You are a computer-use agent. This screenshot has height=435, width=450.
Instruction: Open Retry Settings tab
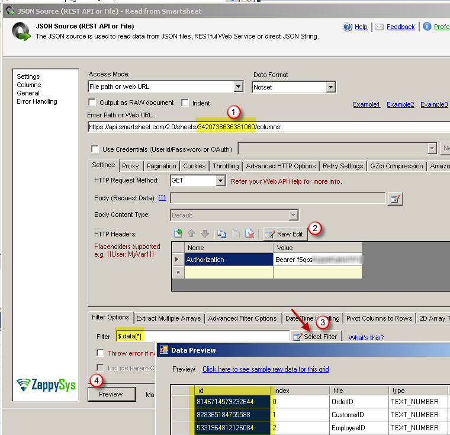point(343,166)
